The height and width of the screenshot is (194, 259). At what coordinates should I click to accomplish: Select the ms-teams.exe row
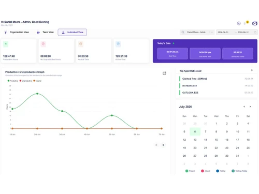[x=216, y=86]
